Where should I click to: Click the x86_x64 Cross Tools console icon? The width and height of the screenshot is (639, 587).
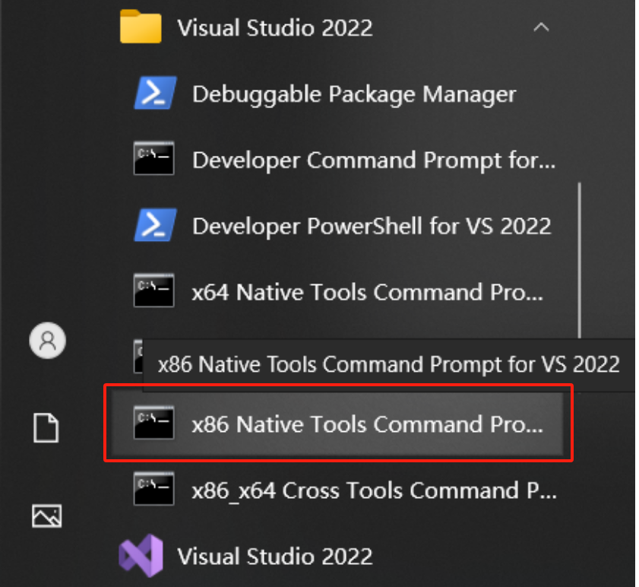[x=153, y=489]
